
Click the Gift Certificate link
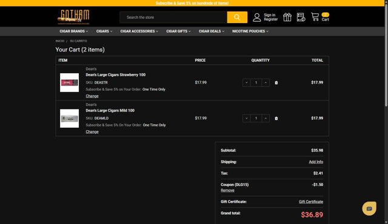[x=311, y=202]
